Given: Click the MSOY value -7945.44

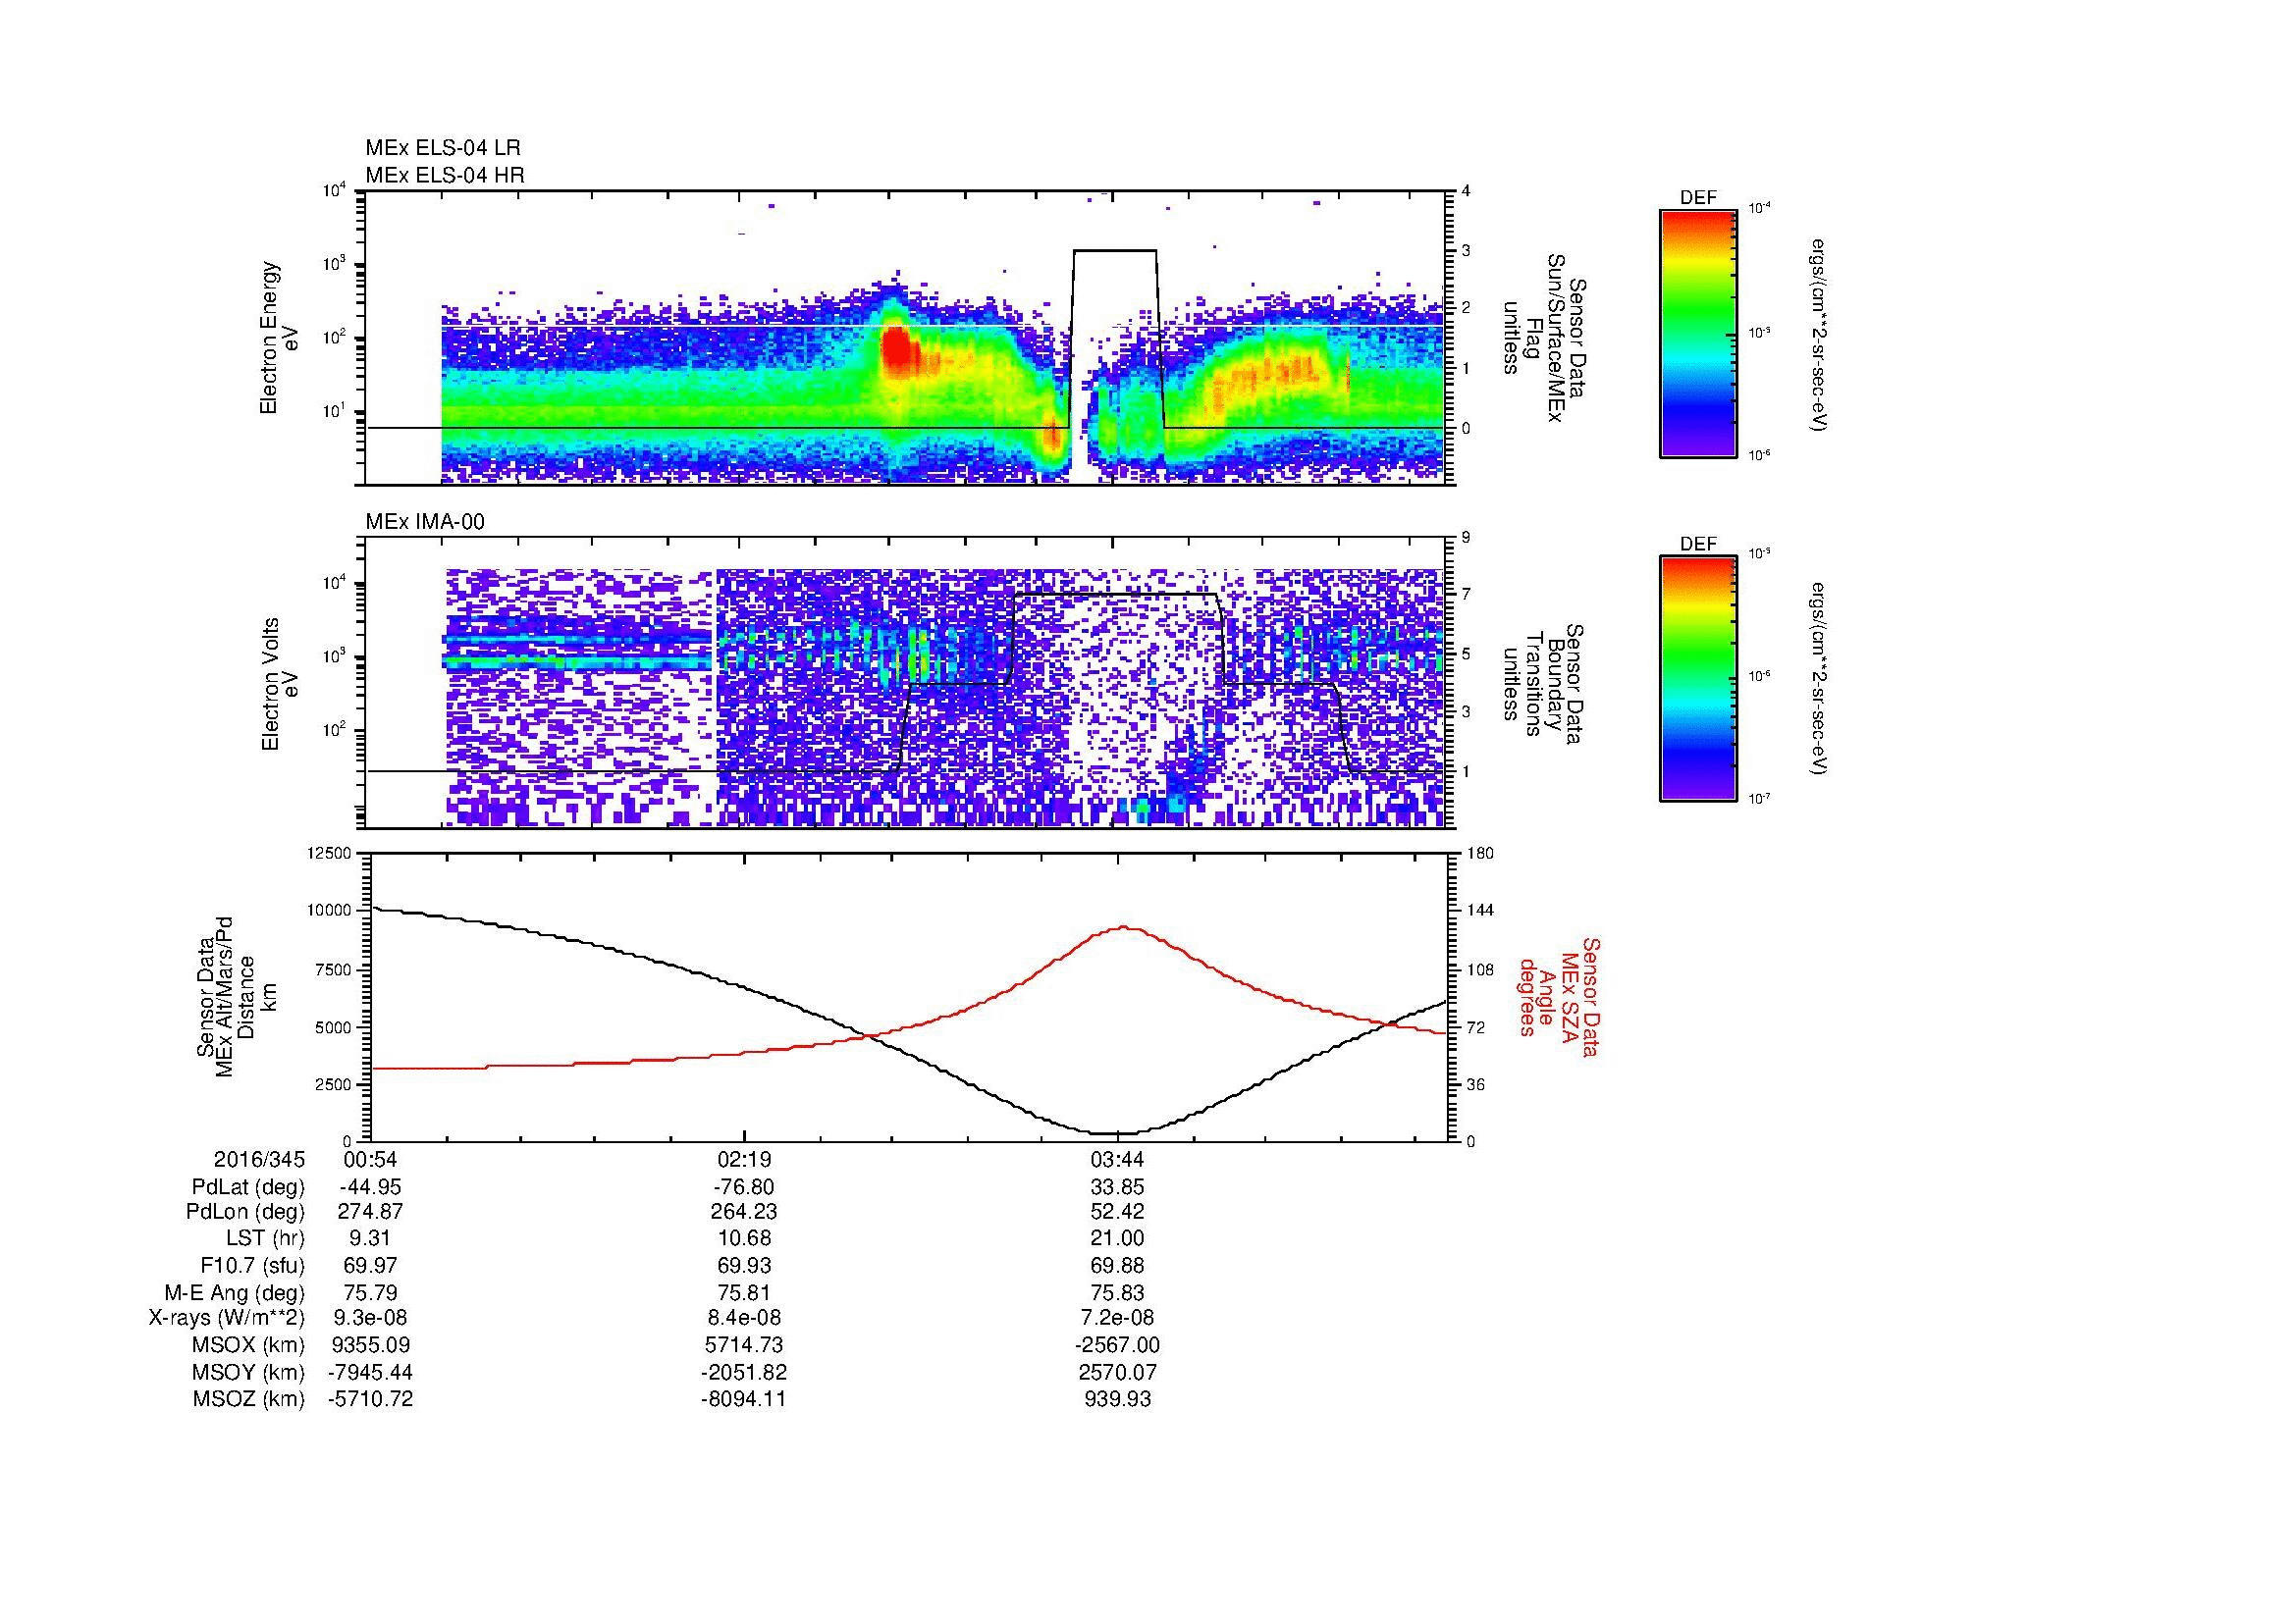Looking at the screenshot, I should [x=371, y=1372].
